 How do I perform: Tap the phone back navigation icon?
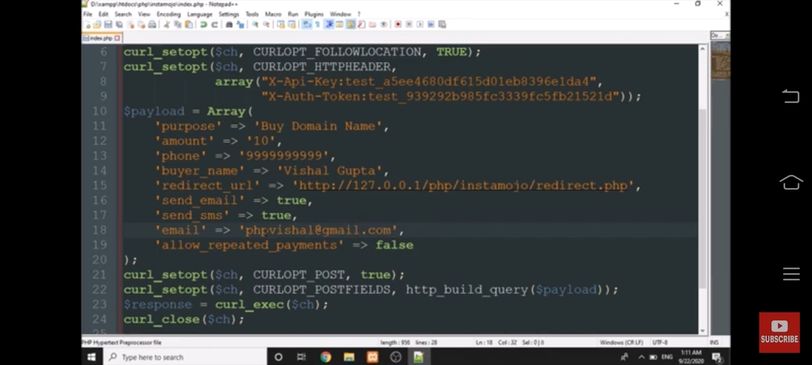coord(791,96)
